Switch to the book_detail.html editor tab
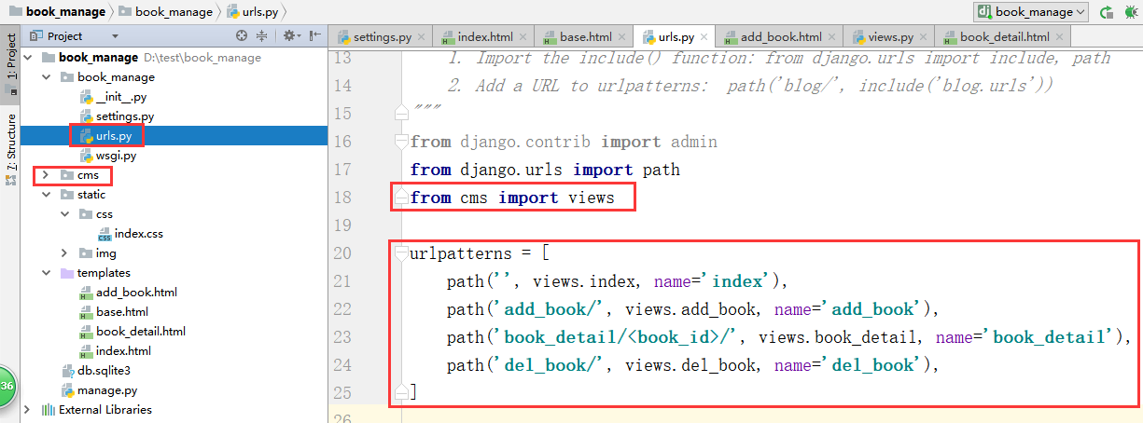The width and height of the screenshot is (1143, 423). pyautogui.click(x=1003, y=37)
